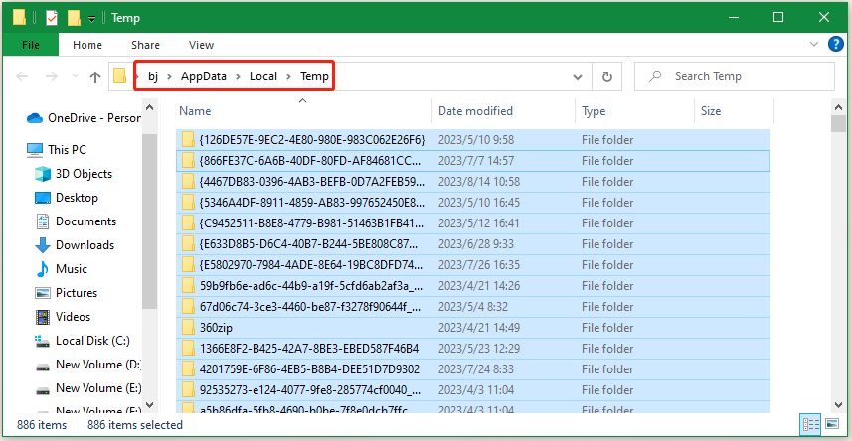Go up one folder level with the up arrow

click(x=95, y=76)
